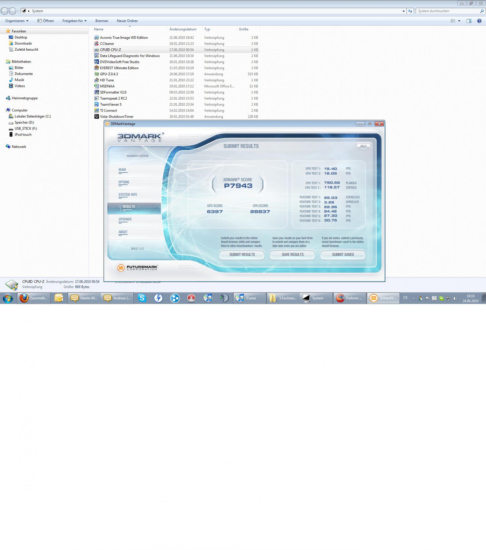Open the OPTIONS tab in 3DMark

[134, 183]
